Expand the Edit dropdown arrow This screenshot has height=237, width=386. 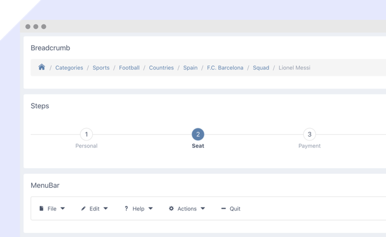click(105, 209)
